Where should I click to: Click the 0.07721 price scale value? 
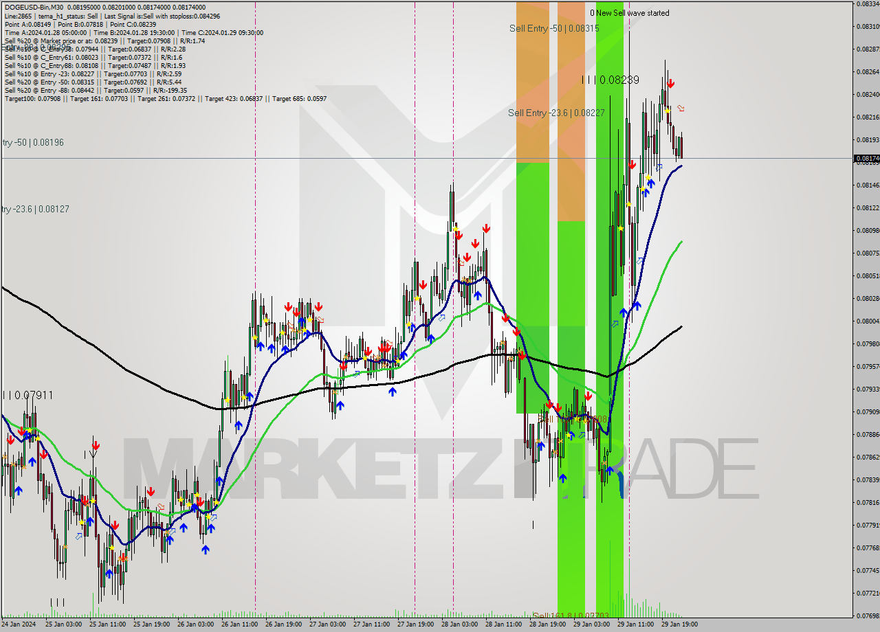867,593
